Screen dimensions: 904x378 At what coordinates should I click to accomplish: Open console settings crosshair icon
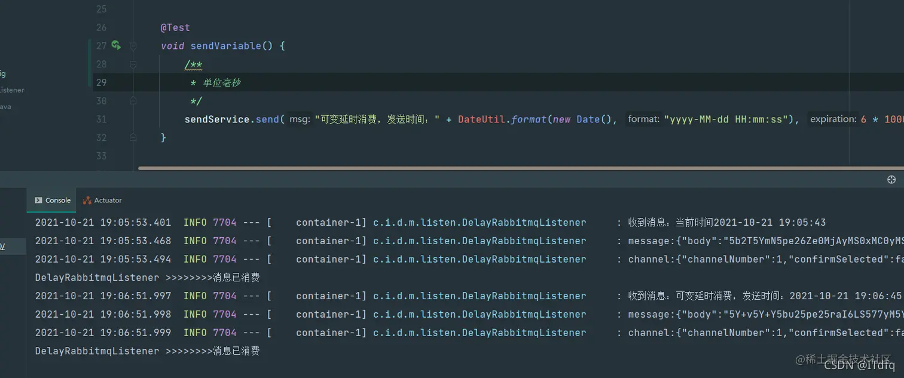click(x=891, y=179)
